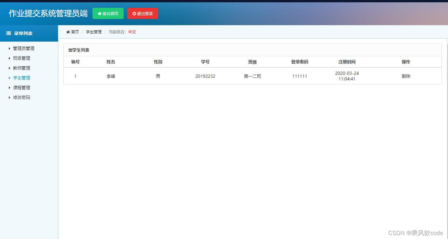Select 修改密码 in the sidebar
The height and width of the screenshot is (239, 448).
click(x=21, y=97)
